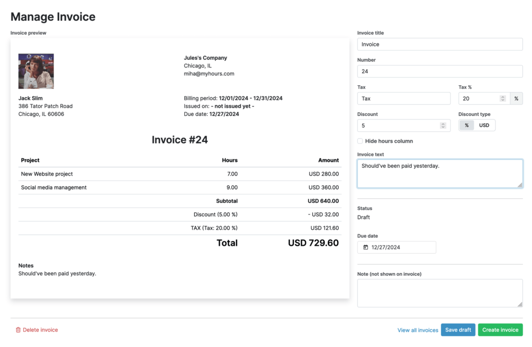This screenshot has height=347, width=532.
Task: Click the percent sign addon next to Tax %
Action: pyautogui.click(x=516, y=98)
